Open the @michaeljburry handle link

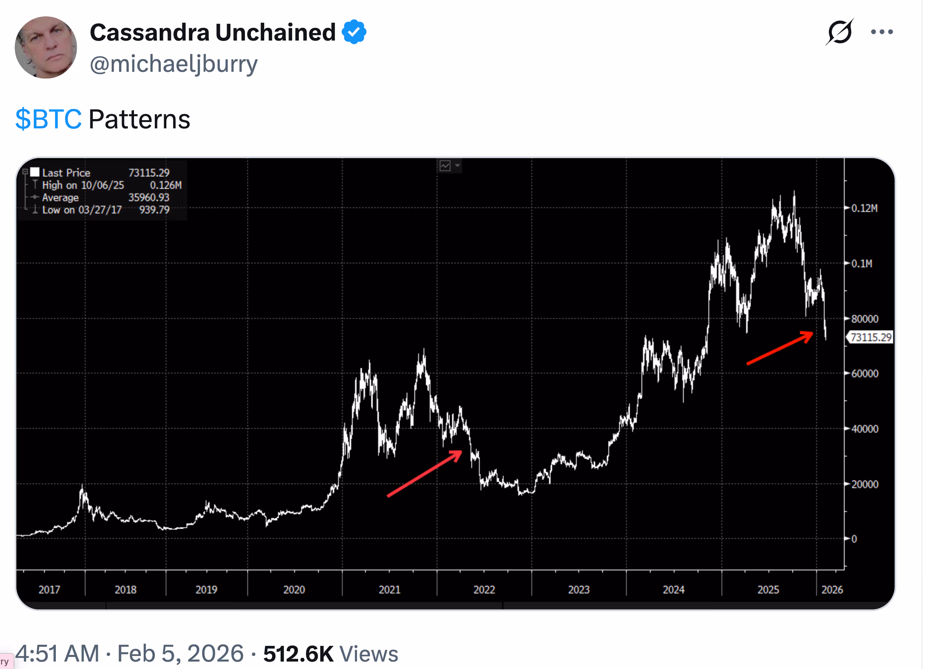coord(173,64)
